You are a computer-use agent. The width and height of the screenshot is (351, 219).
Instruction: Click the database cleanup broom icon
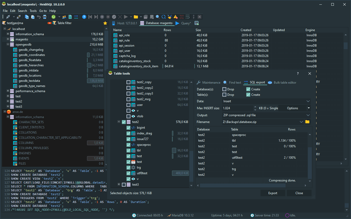tap(170, 17)
